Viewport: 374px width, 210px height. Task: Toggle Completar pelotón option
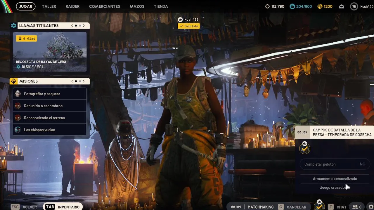pyautogui.click(x=335, y=164)
